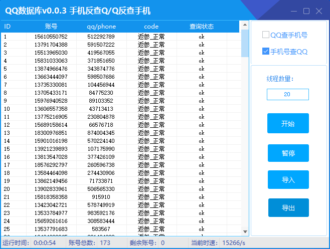Close the QQ数据库 window
The image size is (330, 249).
click(x=319, y=11)
